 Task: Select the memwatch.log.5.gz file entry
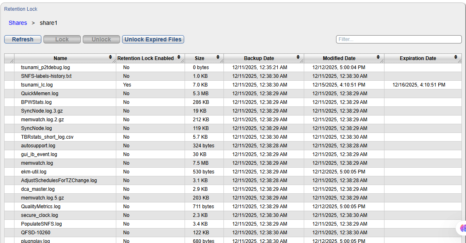coord(43,198)
